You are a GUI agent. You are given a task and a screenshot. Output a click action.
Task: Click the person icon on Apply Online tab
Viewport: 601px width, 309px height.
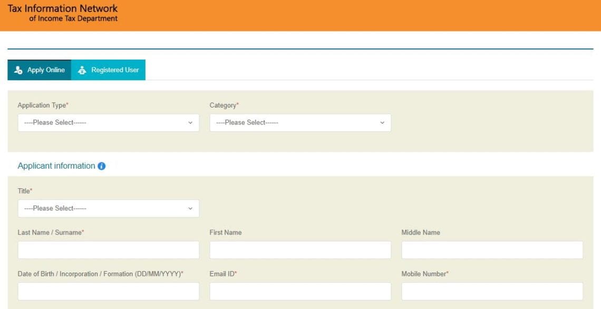(19, 70)
